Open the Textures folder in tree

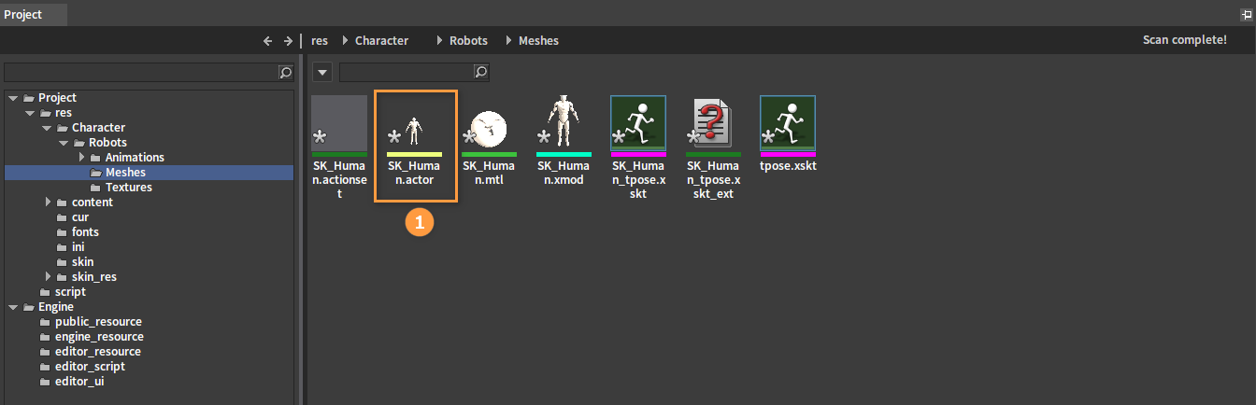pos(129,187)
